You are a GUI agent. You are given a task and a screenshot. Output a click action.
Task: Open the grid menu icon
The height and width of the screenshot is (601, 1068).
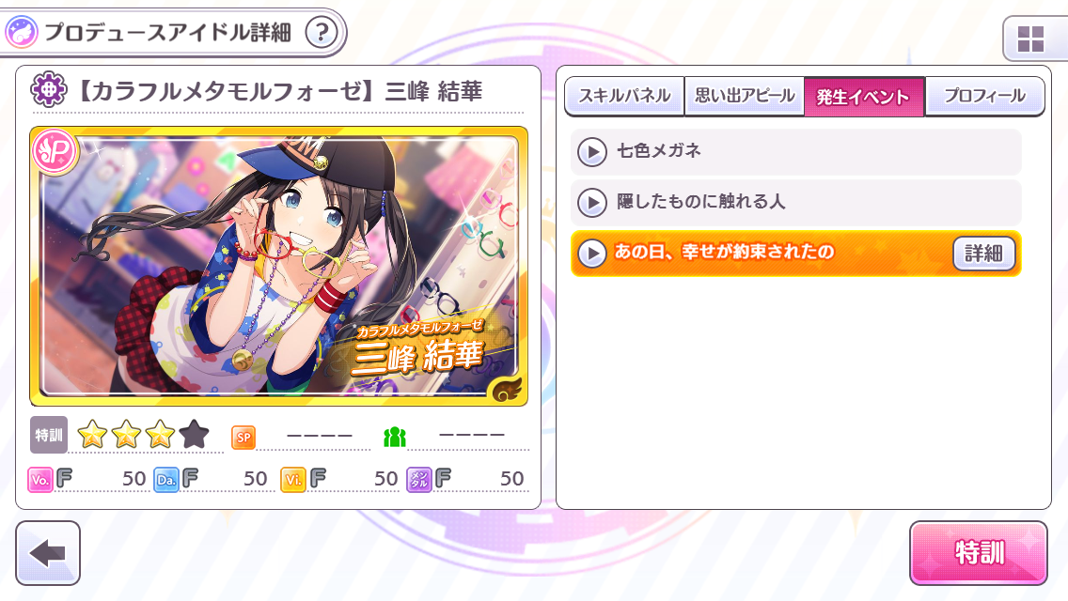1030,39
